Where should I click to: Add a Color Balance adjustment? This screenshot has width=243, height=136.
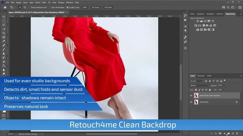(x=199, y=25)
